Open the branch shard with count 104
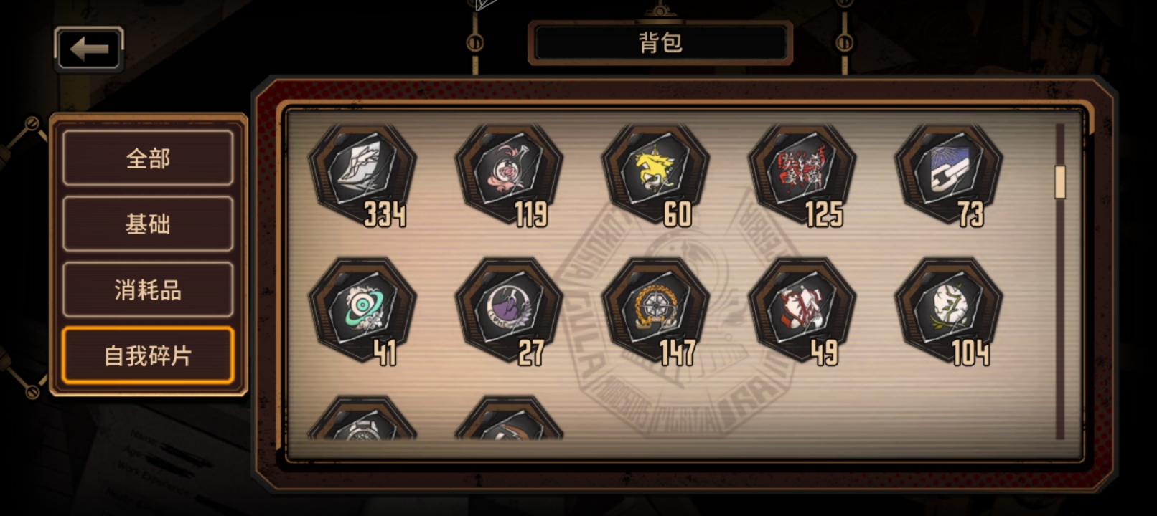This screenshot has width=1157, height=516. (948, 312)
